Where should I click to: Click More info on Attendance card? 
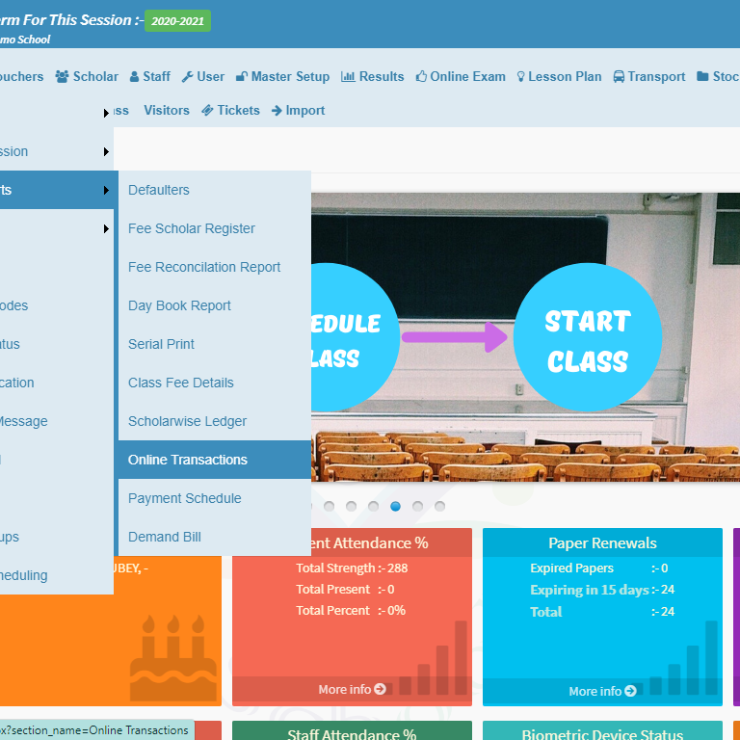(x=351, y=689)
